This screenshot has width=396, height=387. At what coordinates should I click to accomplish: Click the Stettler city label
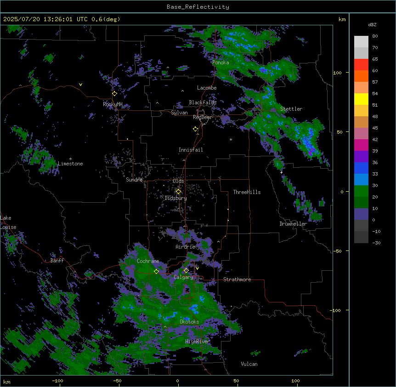coord(291,109)
